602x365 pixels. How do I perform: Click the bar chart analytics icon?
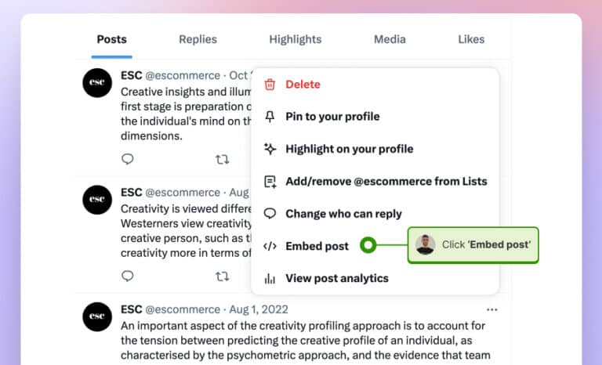pos(270,278)
